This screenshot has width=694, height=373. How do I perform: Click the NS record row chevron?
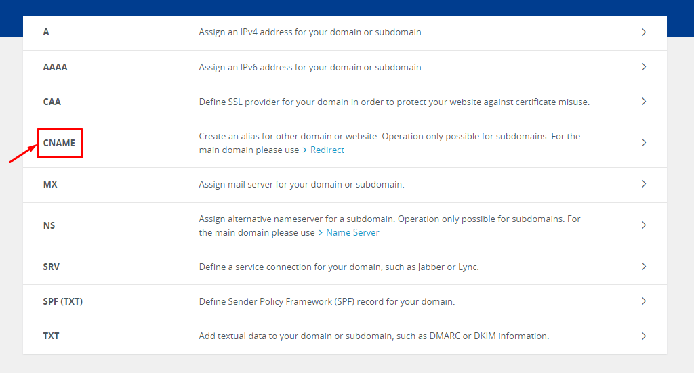(x=644, y=225)
